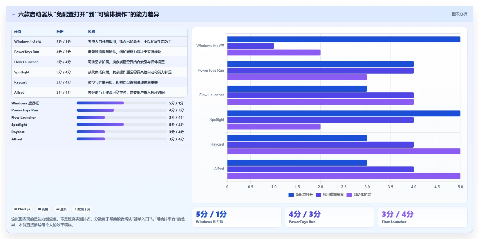
Task: Select the 表格 chip
Action: click(x=43, y=209)
